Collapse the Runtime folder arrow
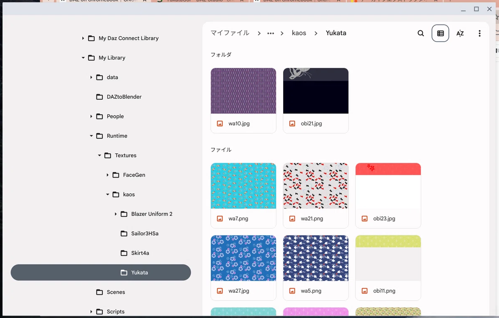 click(x=91, y=136)
